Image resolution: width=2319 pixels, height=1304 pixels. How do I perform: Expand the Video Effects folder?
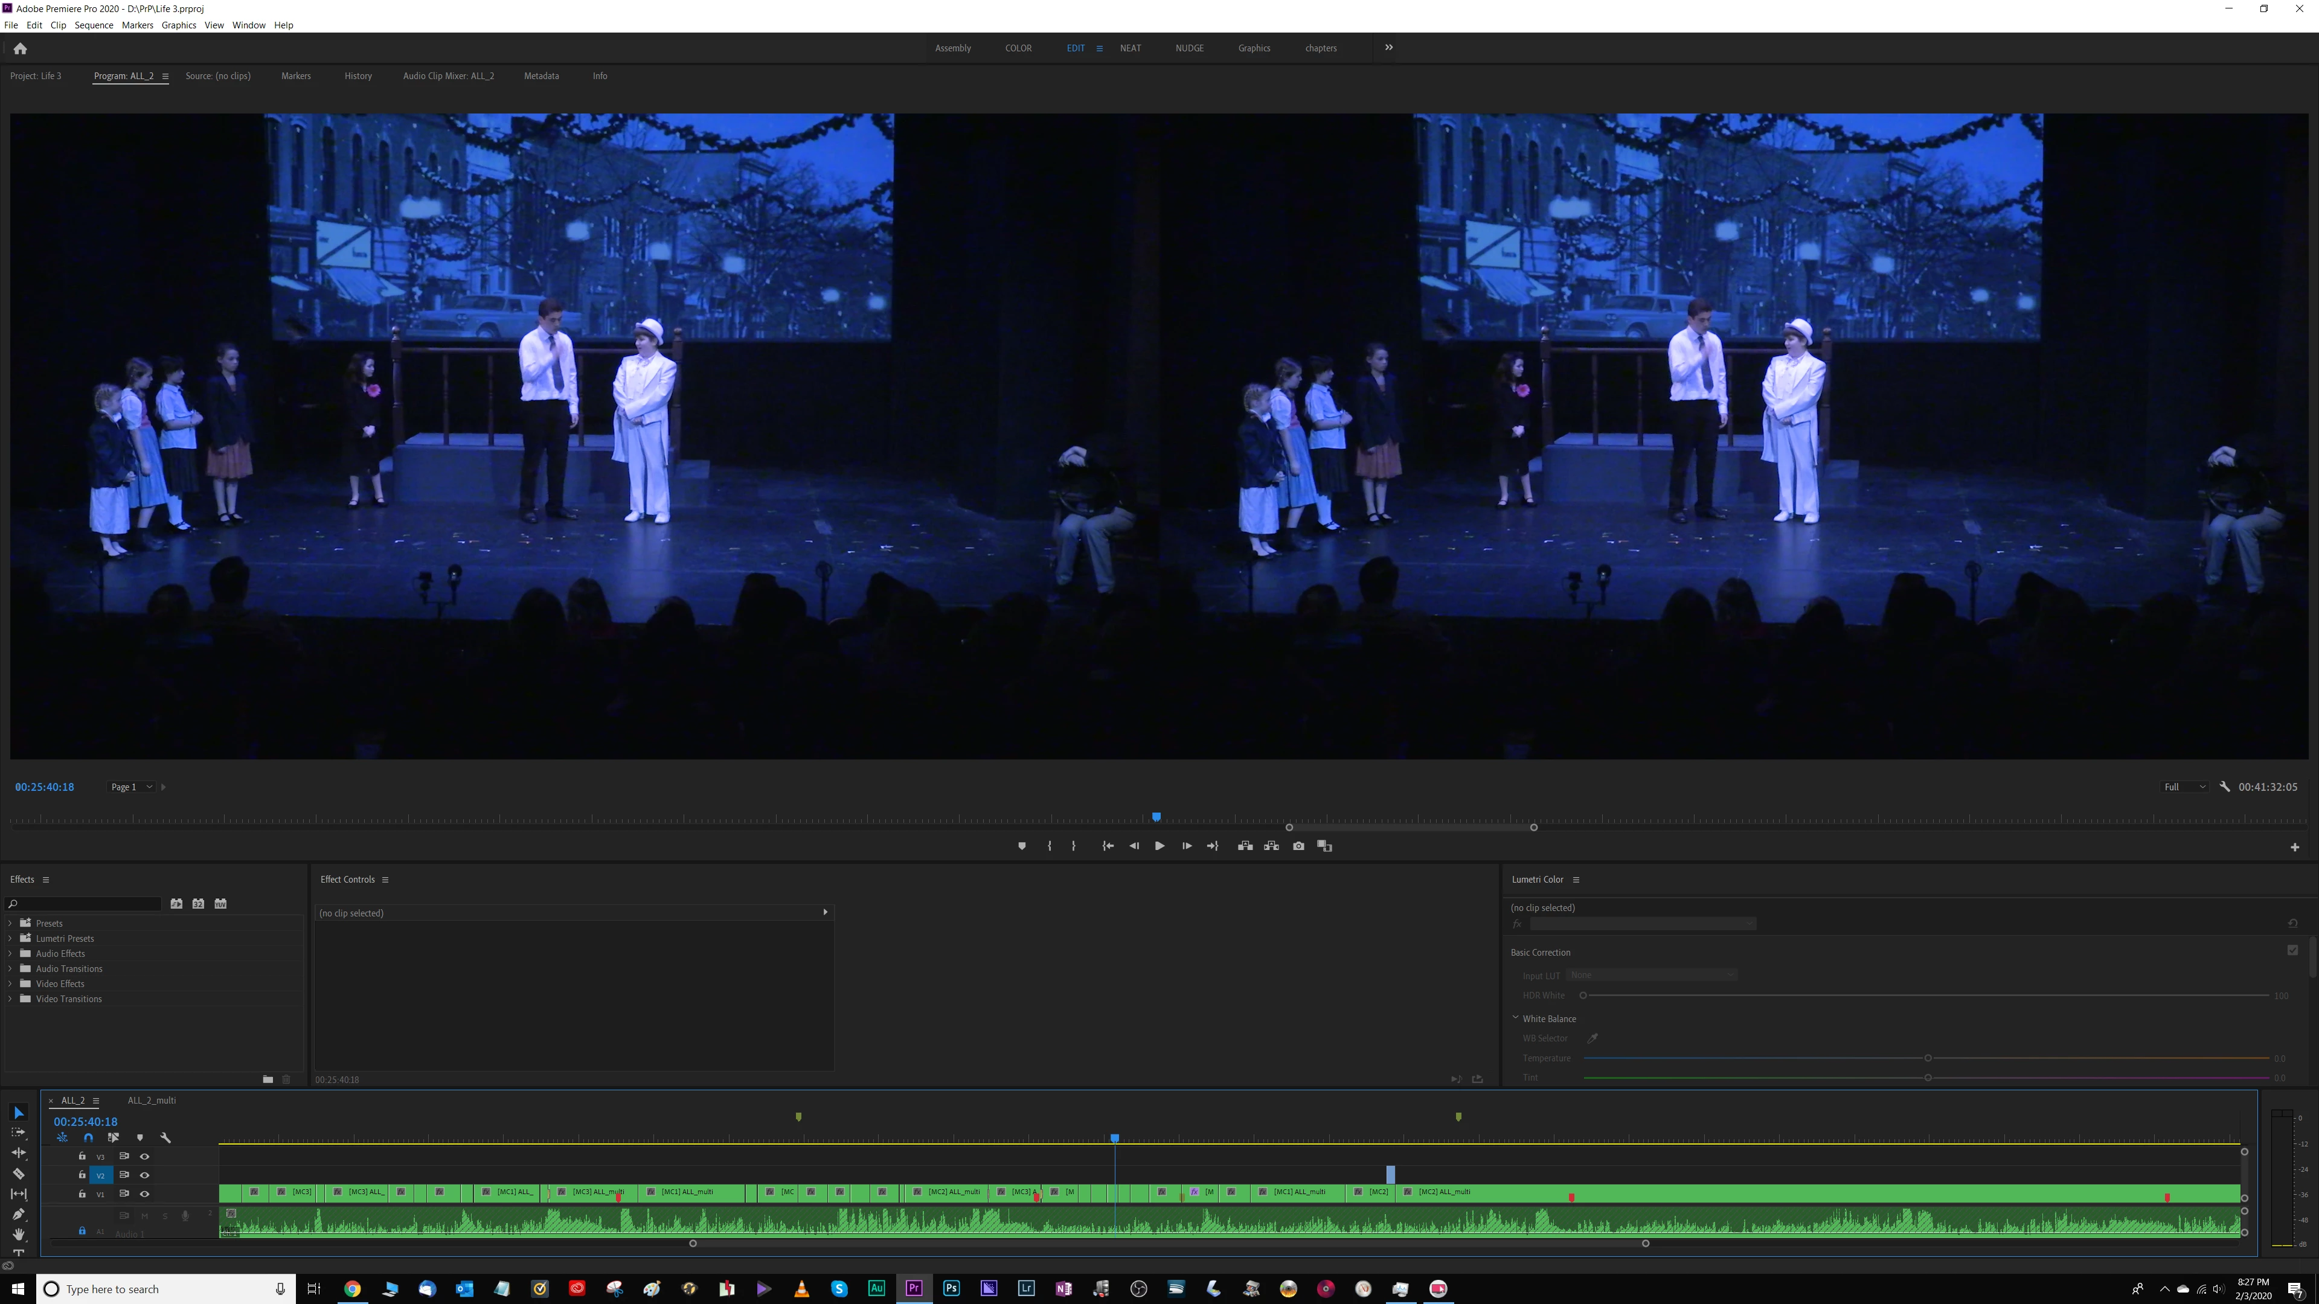[x=10, y=983]
